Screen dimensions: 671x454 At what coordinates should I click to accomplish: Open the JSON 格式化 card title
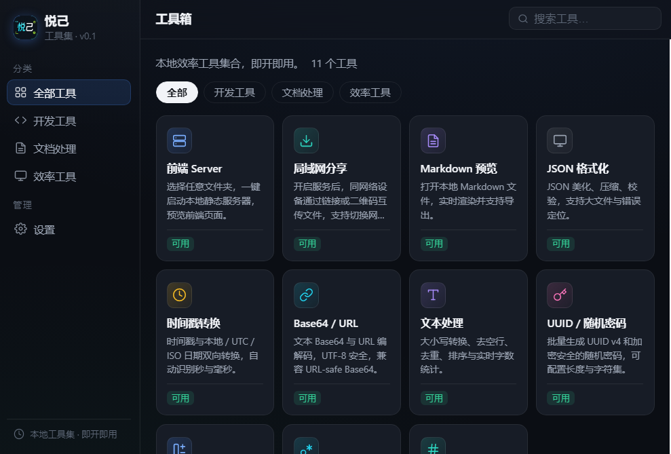[577, 168]
